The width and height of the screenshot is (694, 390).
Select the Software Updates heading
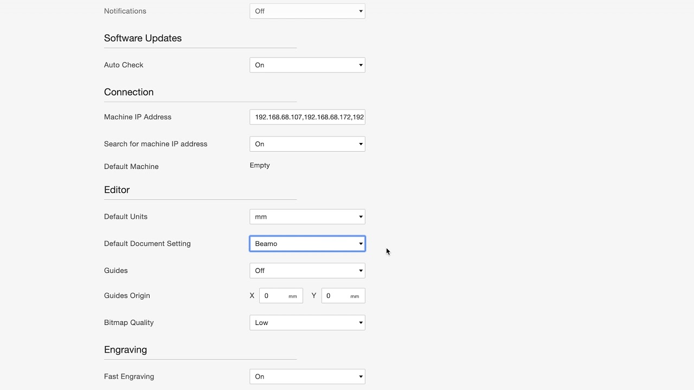coord(143,38)
